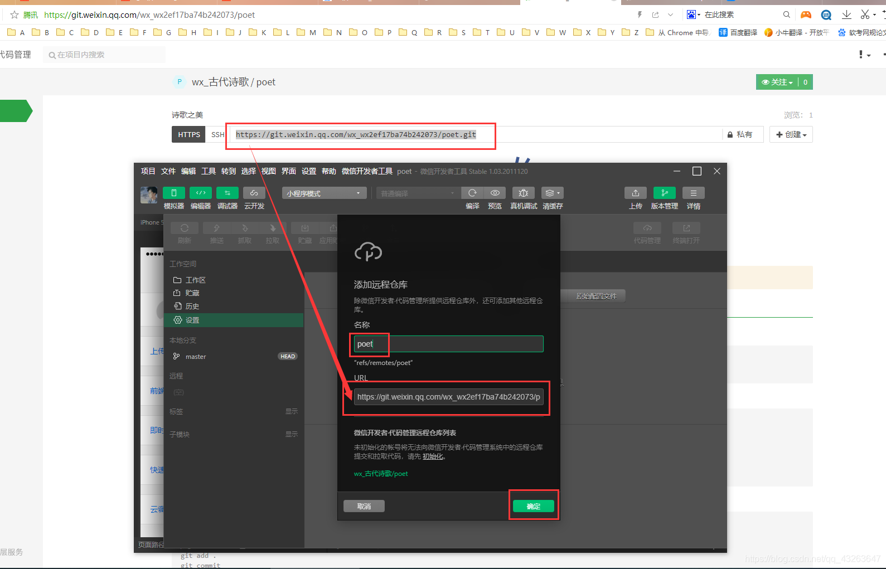Click the user avatar in WeChat DevTools
The width and height of the screenshot is (886, 569).
pyautogui.click(x=149, y=195)
